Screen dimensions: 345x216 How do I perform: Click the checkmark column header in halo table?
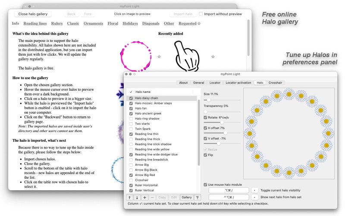click(x=131, y=92)
